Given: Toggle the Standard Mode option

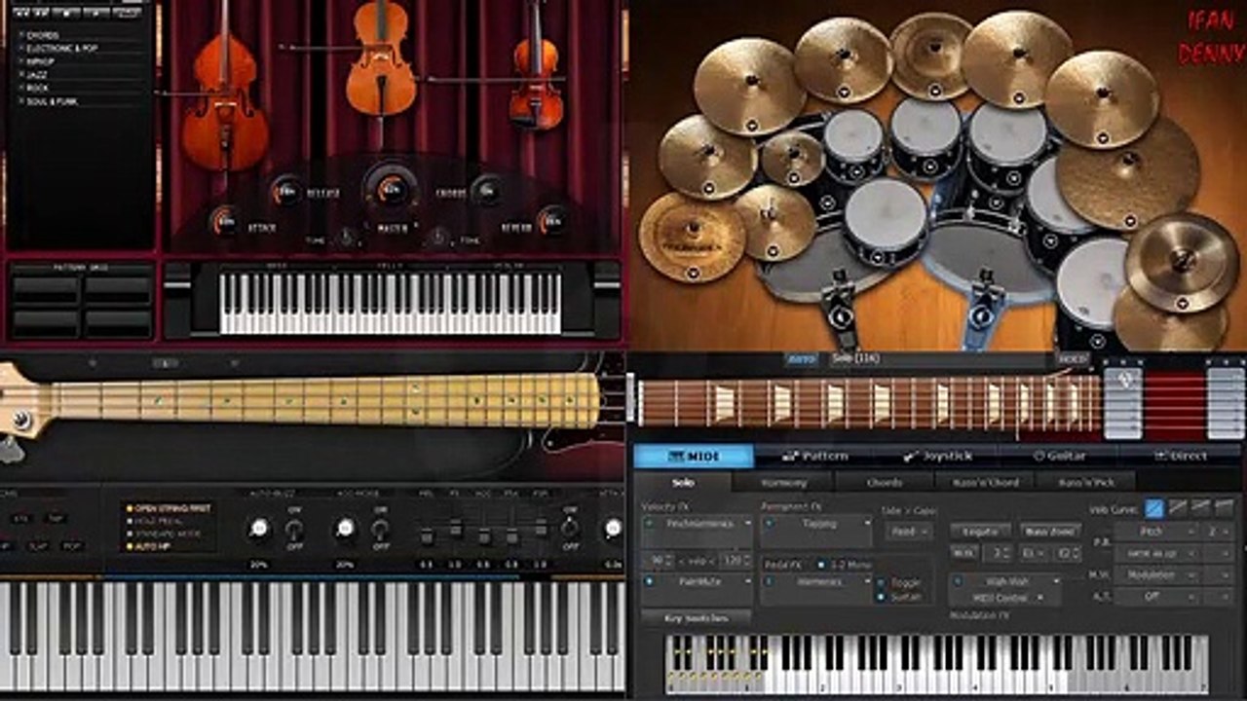Looking at the screenshot, I should pyautogui.click(x=164, y=535).
